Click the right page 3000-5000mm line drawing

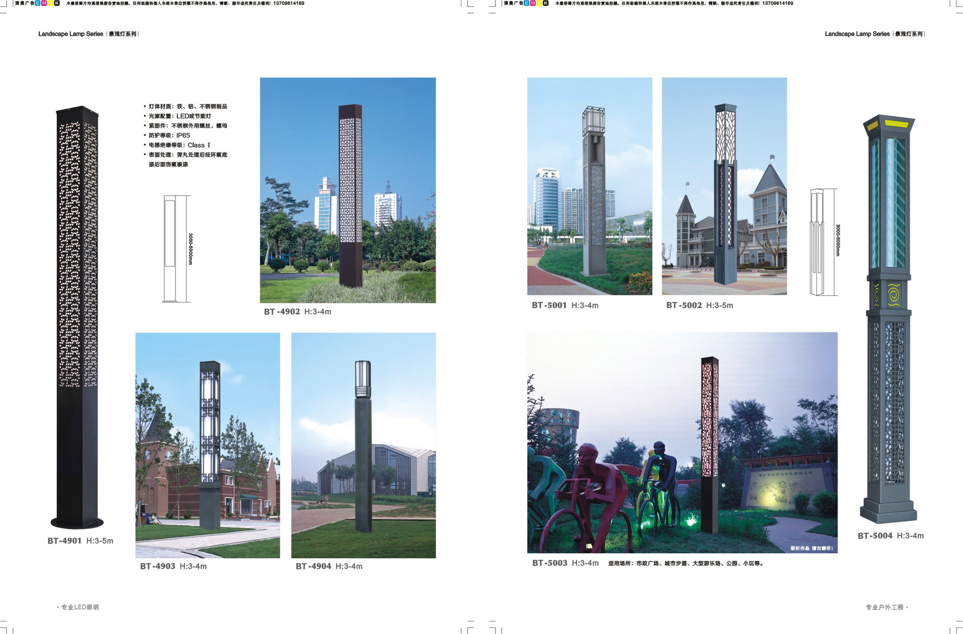pyautogui.click(x=824, y=242)
